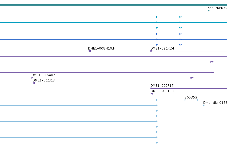Select the DME1-016A07 feature label
The image size is (227, 144).
(43, 75)
